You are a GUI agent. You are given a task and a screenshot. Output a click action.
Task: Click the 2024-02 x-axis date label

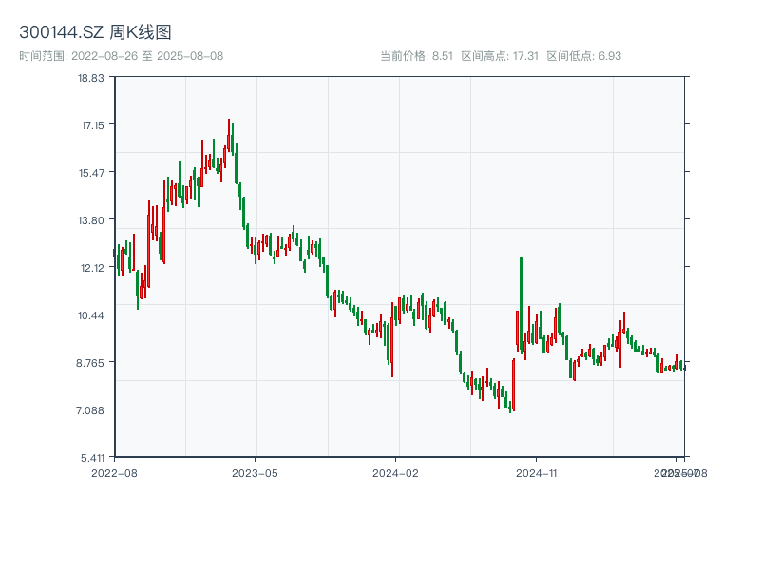[396, 472]
